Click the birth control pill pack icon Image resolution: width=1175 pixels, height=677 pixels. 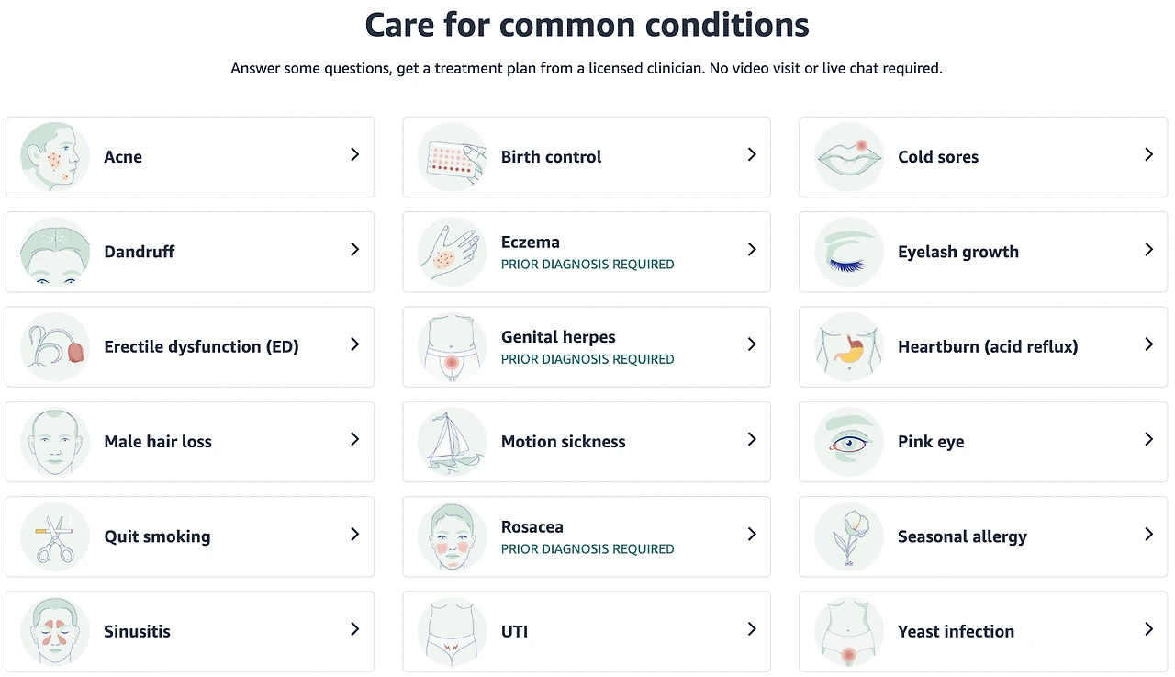tap(452, 157)
